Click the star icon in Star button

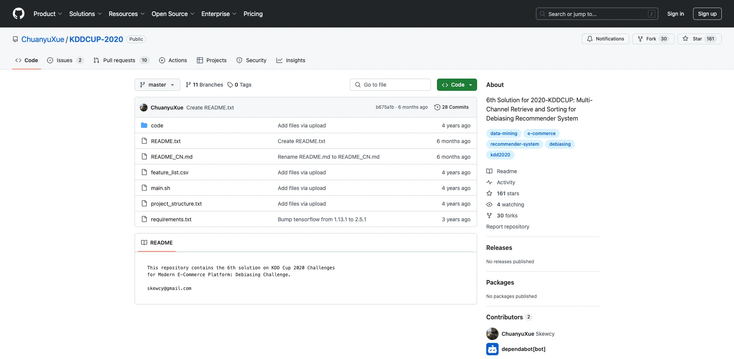coord(685,39)
